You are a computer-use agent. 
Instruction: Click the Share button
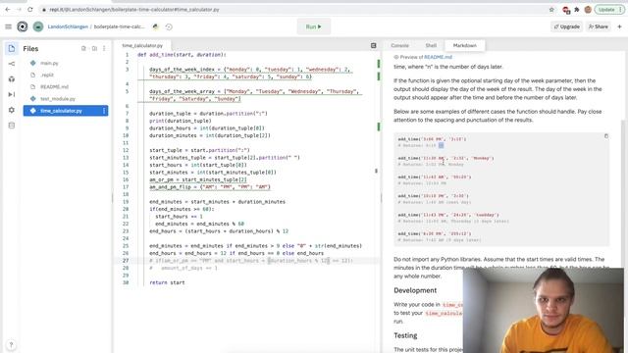click(x=598, y=26)
